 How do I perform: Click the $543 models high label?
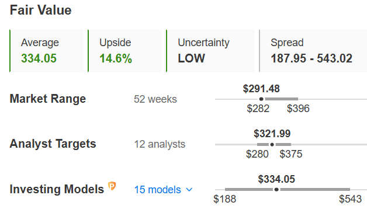[350, 199]
